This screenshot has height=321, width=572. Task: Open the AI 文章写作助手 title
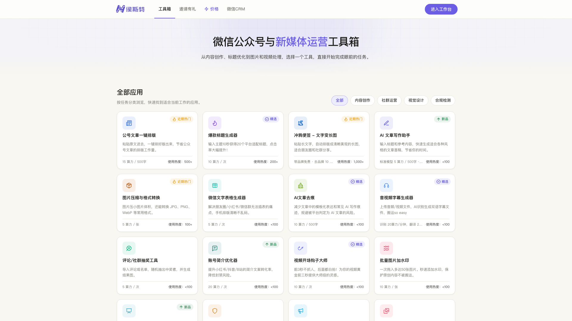[395, 135]
